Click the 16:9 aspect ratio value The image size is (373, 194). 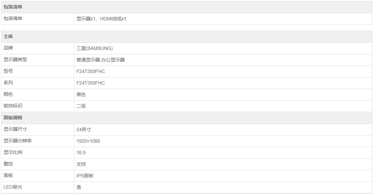(81, 153)
